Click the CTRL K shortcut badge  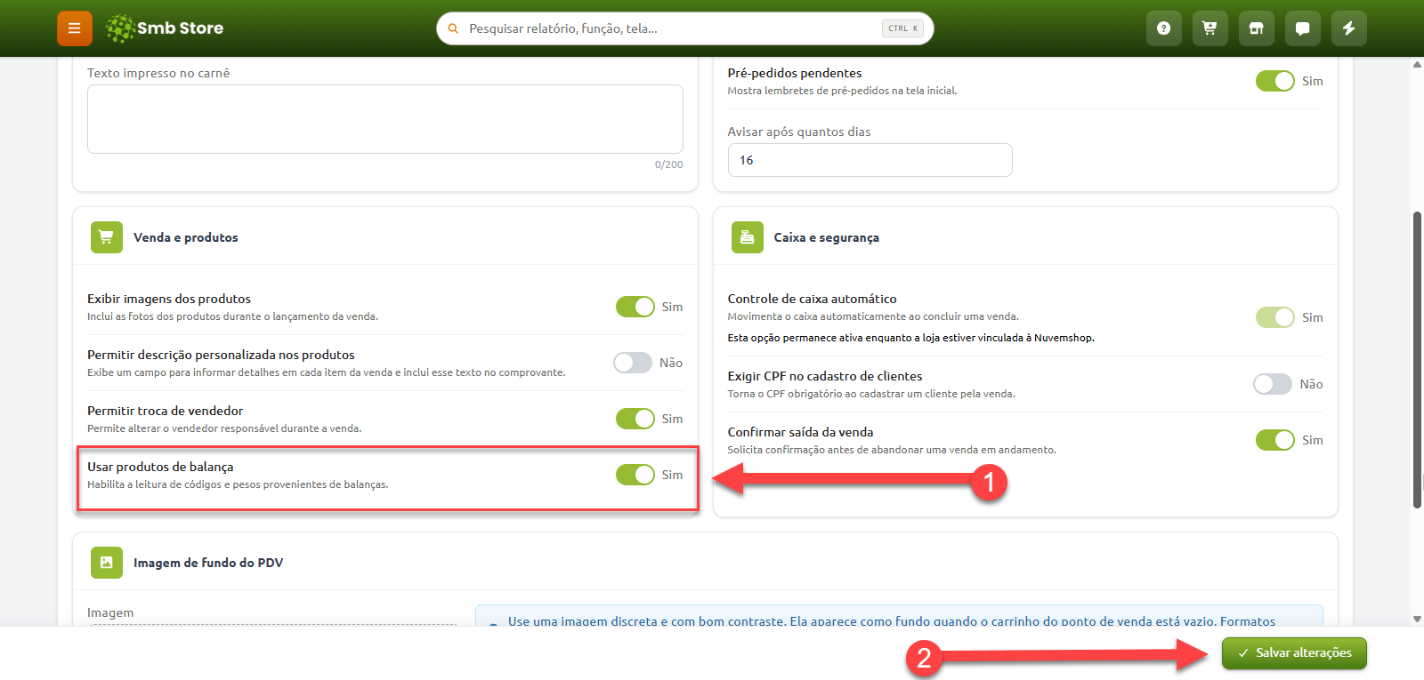pos(902,28)
